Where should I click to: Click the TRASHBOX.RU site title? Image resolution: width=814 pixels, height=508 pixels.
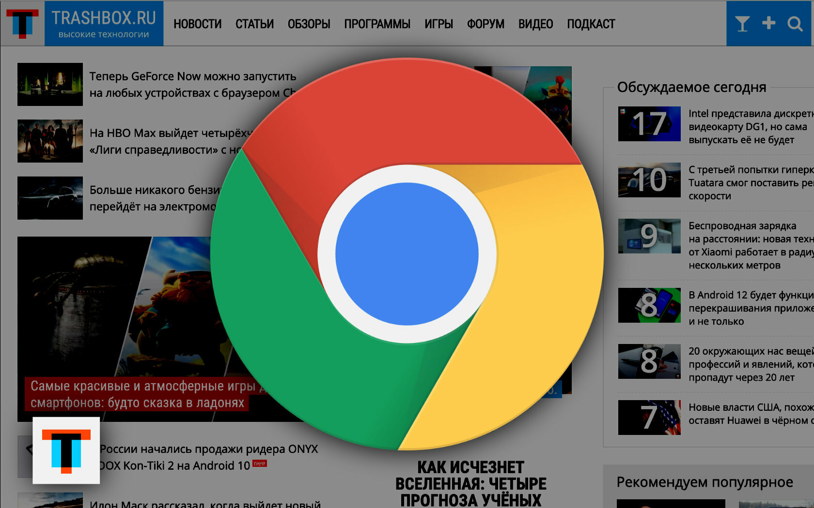point(104,18)
